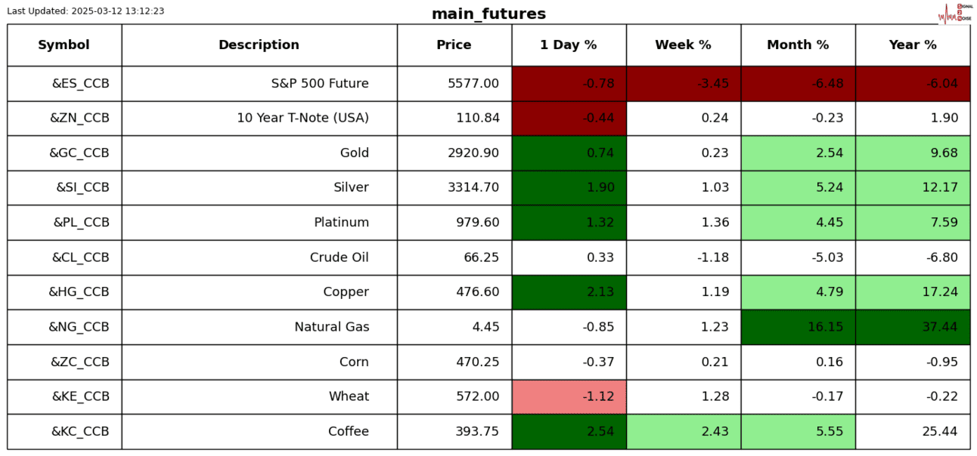Select the Week % column header
This screenshot has width=977, height=456.
tap(683, 45)
